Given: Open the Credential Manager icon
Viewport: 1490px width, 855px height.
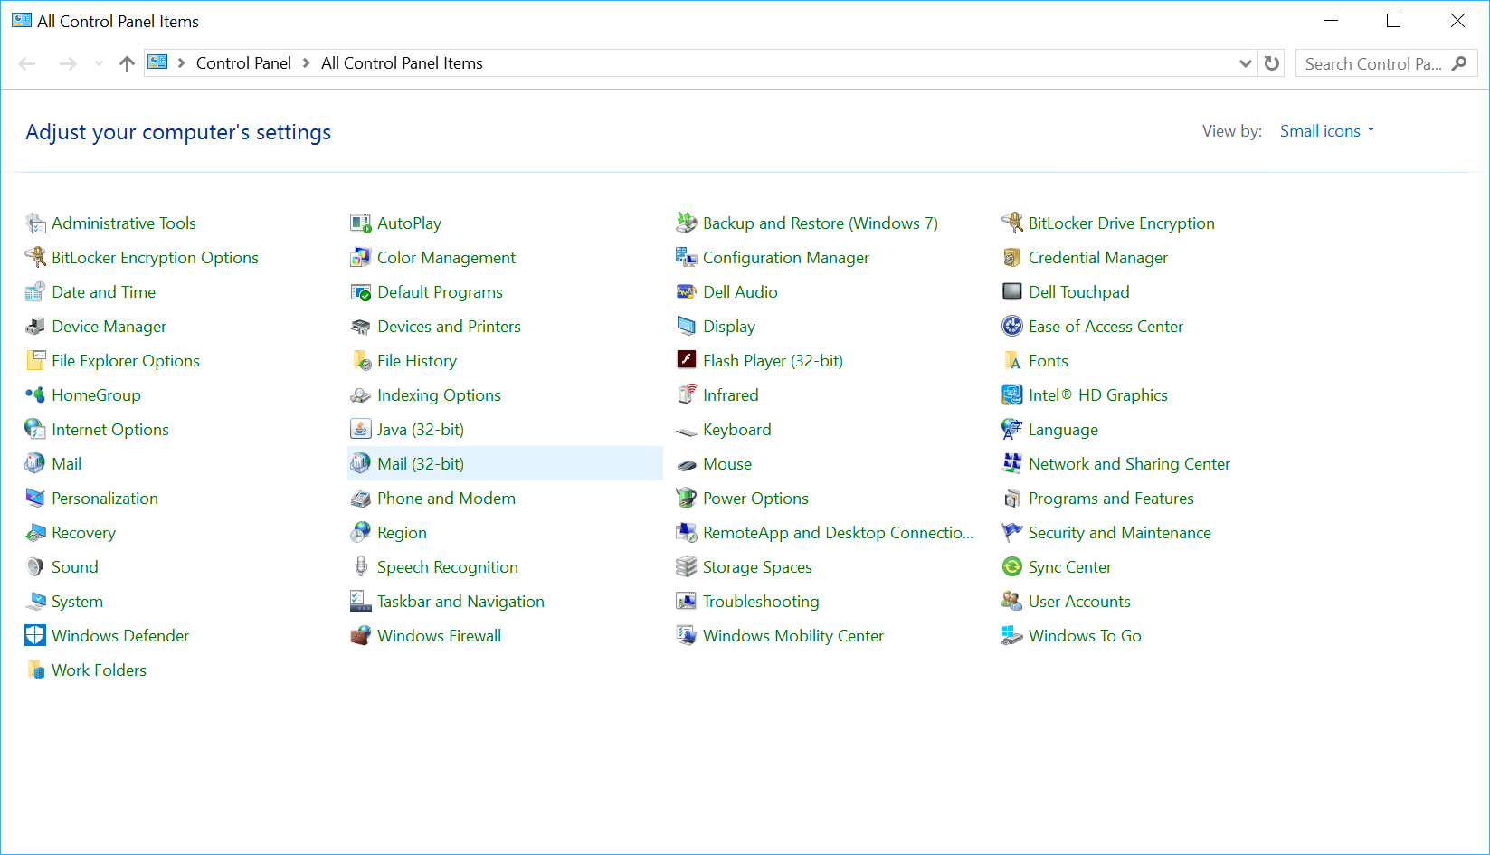Looking at the screenshot, I should 1012,258.
